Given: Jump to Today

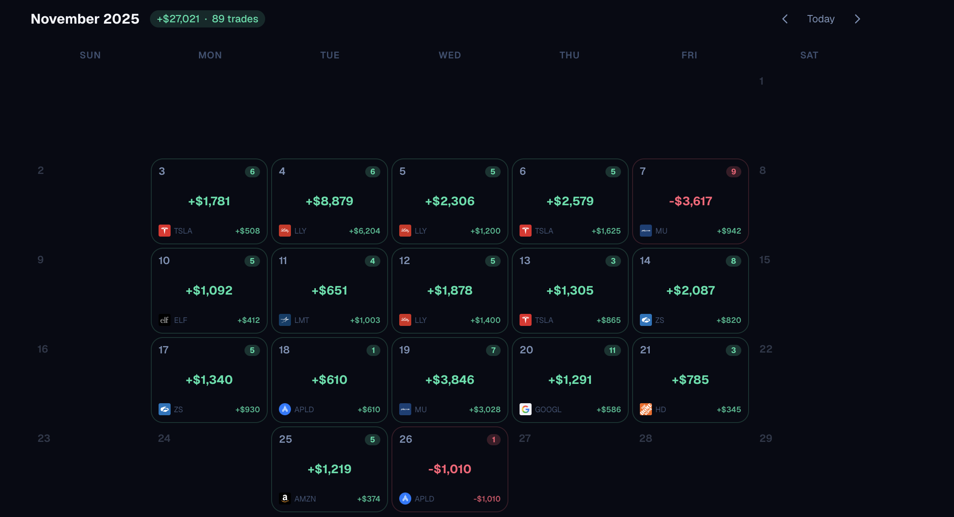Looking at the screenshot, I should [x=821, y=19].
